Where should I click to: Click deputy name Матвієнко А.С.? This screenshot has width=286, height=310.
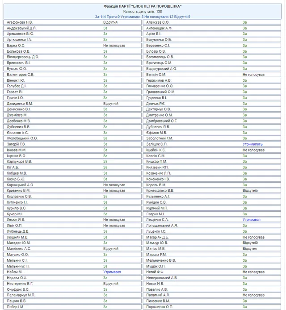click(19, 249)
